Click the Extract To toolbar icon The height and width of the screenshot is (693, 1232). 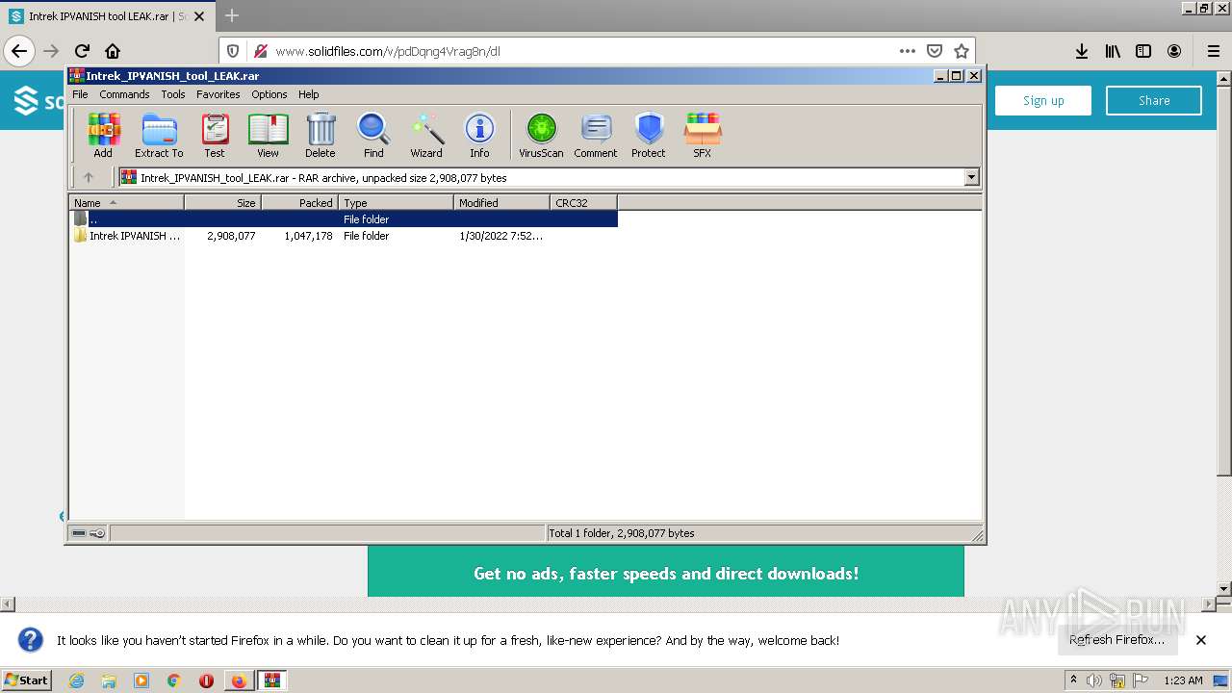click(159, 135)
